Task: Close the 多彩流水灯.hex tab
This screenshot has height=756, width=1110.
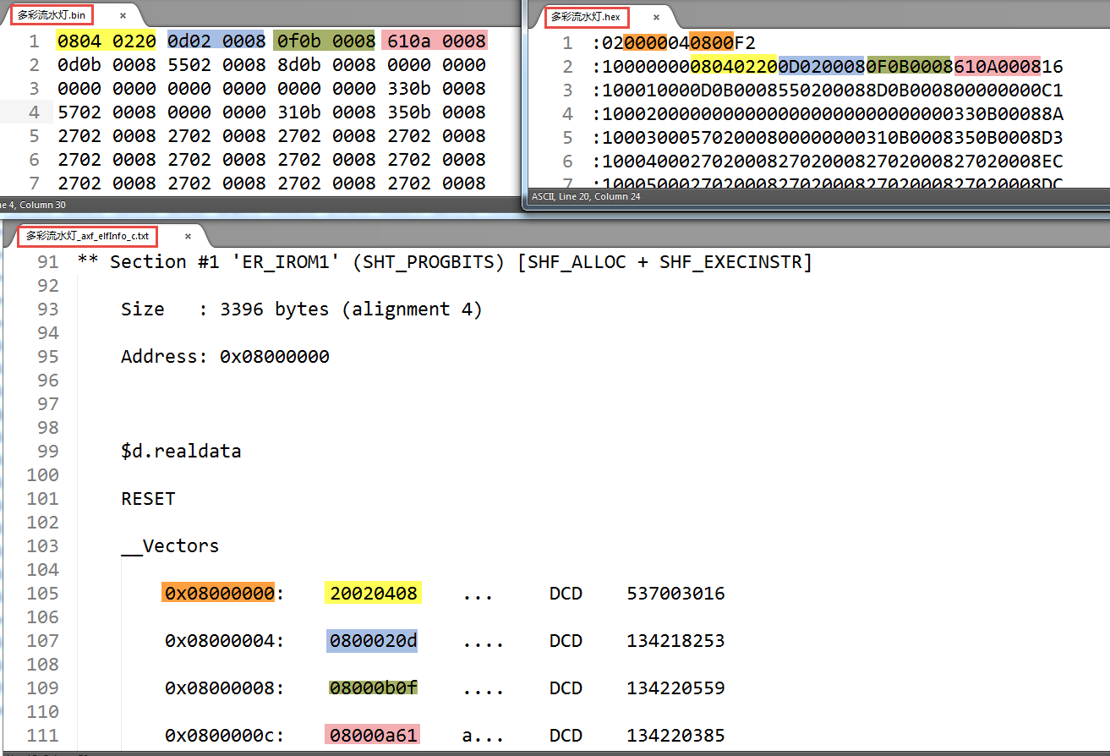Action: 656,17
